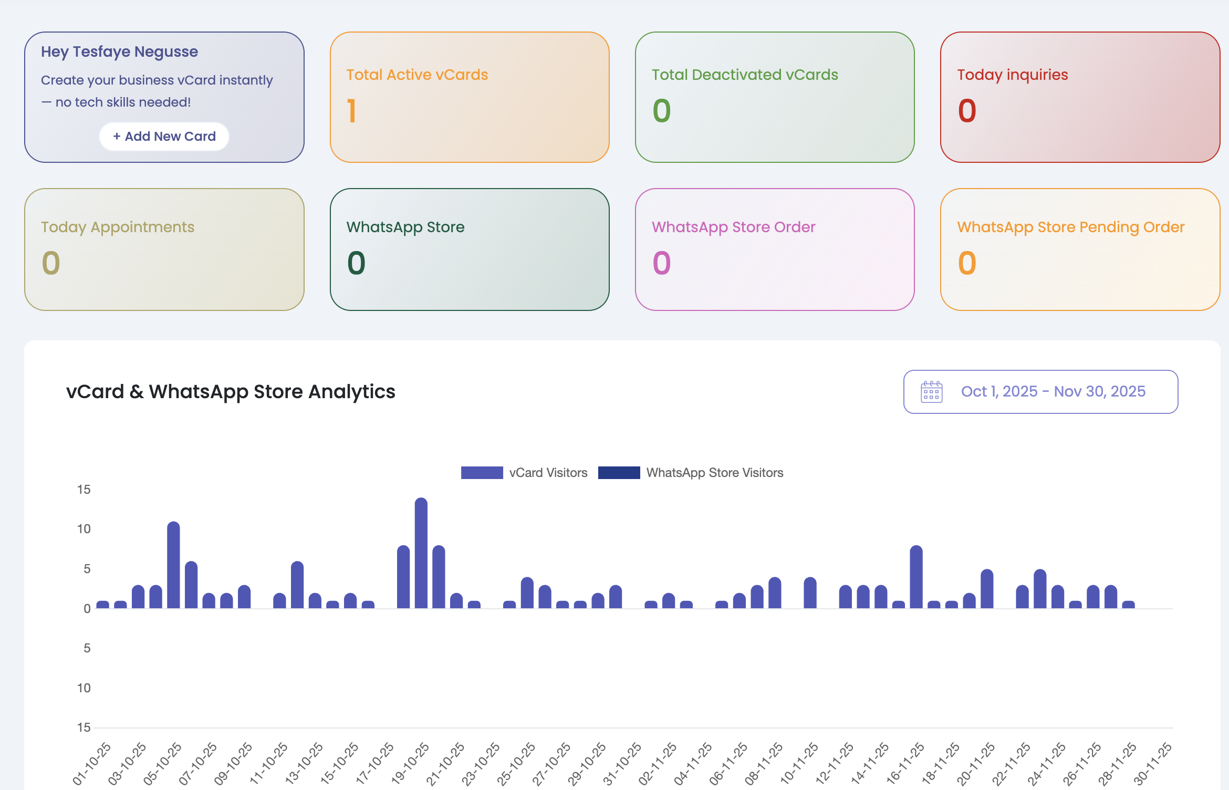Screen dimensions: 1229x790
Task: Toggle WhatsApp Store Visitors legend swatch
Action: point(619,473)
